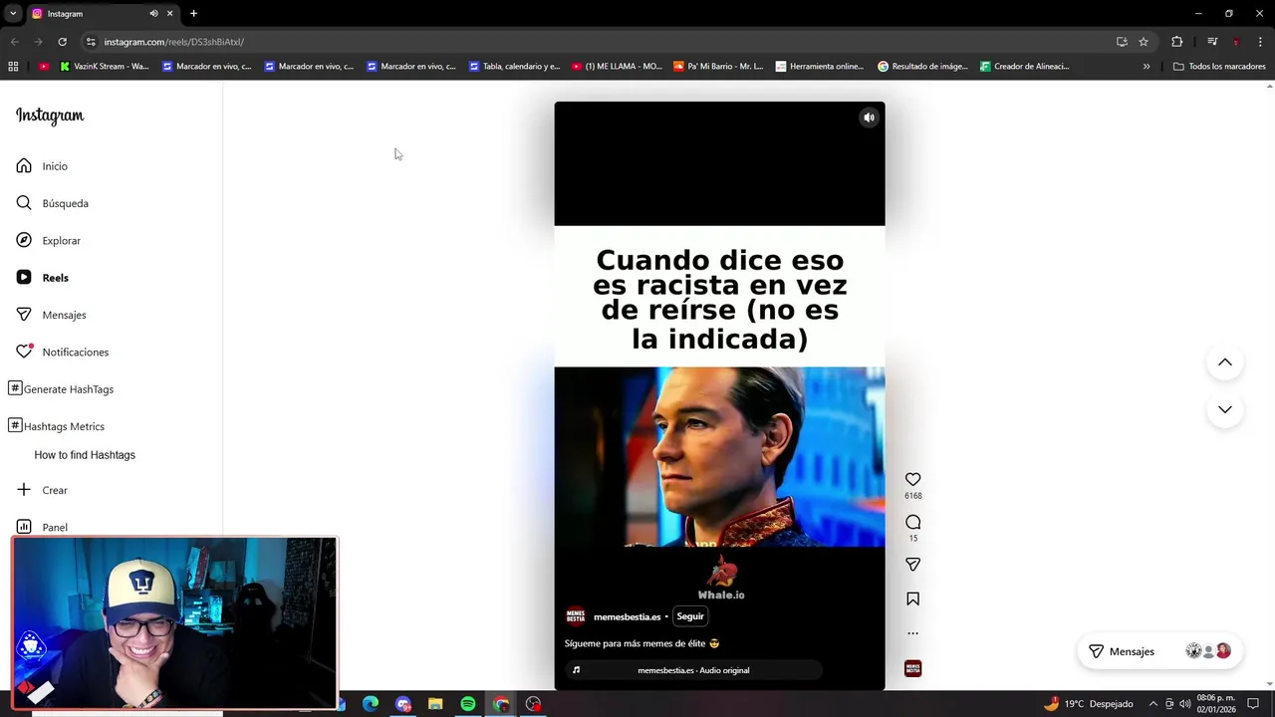Open File Explorer from the taskbar
1275x717 pixels.
pyautogui.click(x=435, y=704)
